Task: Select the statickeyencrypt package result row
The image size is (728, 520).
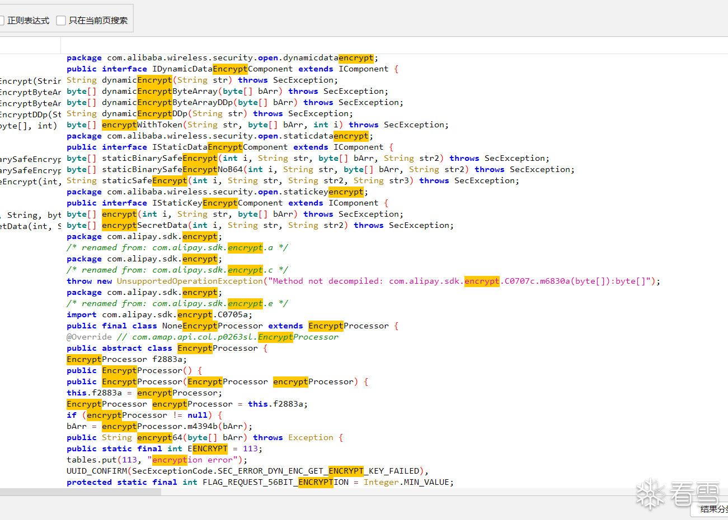Action: [x=217, y=192]
